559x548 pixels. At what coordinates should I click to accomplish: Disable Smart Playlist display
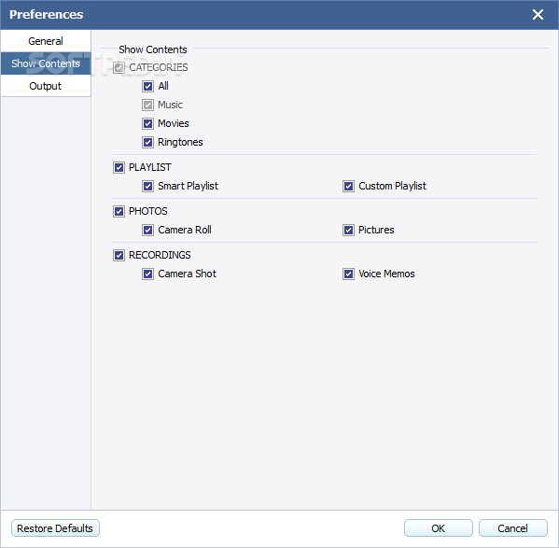coord(147,186)
